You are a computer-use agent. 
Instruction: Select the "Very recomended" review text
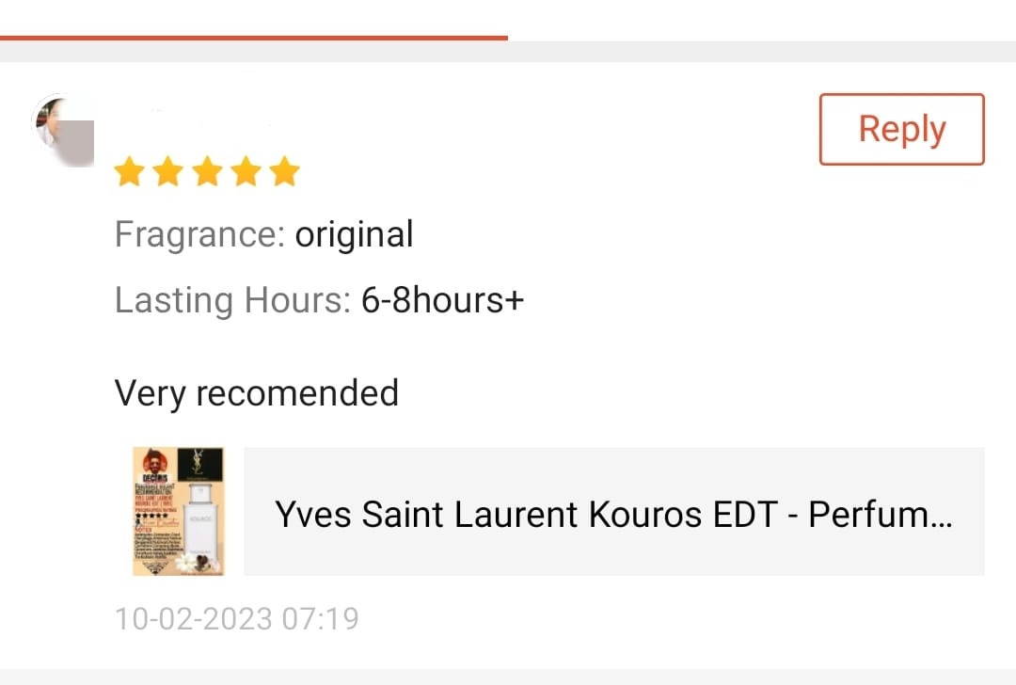(x=256, y=392)
